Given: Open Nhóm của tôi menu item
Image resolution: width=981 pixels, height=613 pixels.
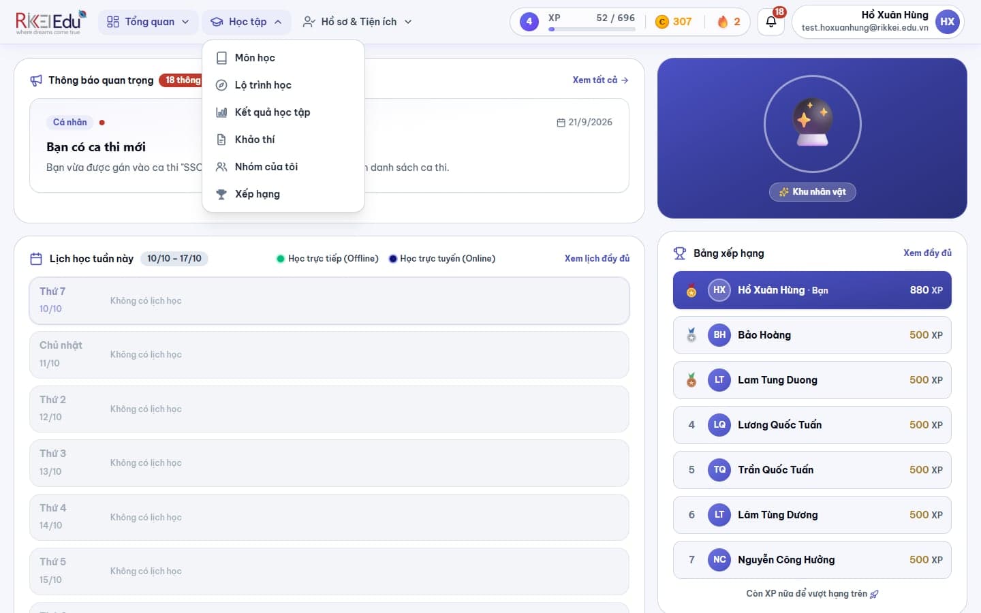Looking at the screenshot, I should coord(283,167).
